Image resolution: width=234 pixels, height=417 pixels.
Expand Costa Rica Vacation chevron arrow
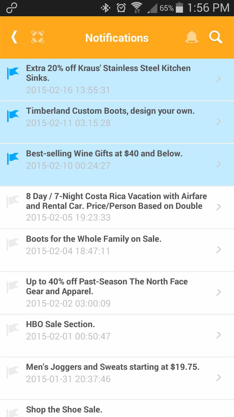(x=219, y=207)
